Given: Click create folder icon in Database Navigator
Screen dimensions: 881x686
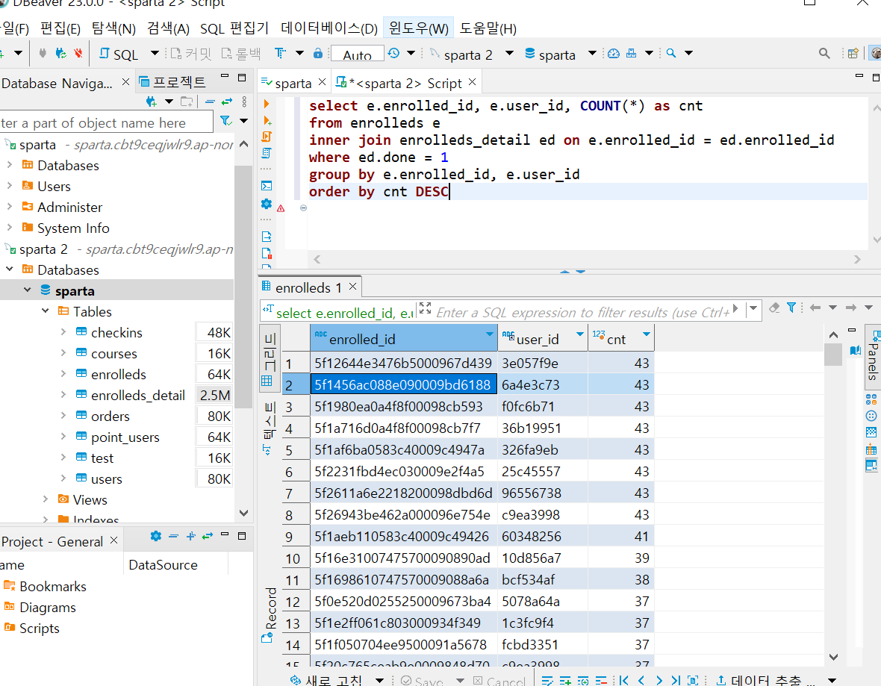Looking at the screenshot, I should click(x=187, y=102).
